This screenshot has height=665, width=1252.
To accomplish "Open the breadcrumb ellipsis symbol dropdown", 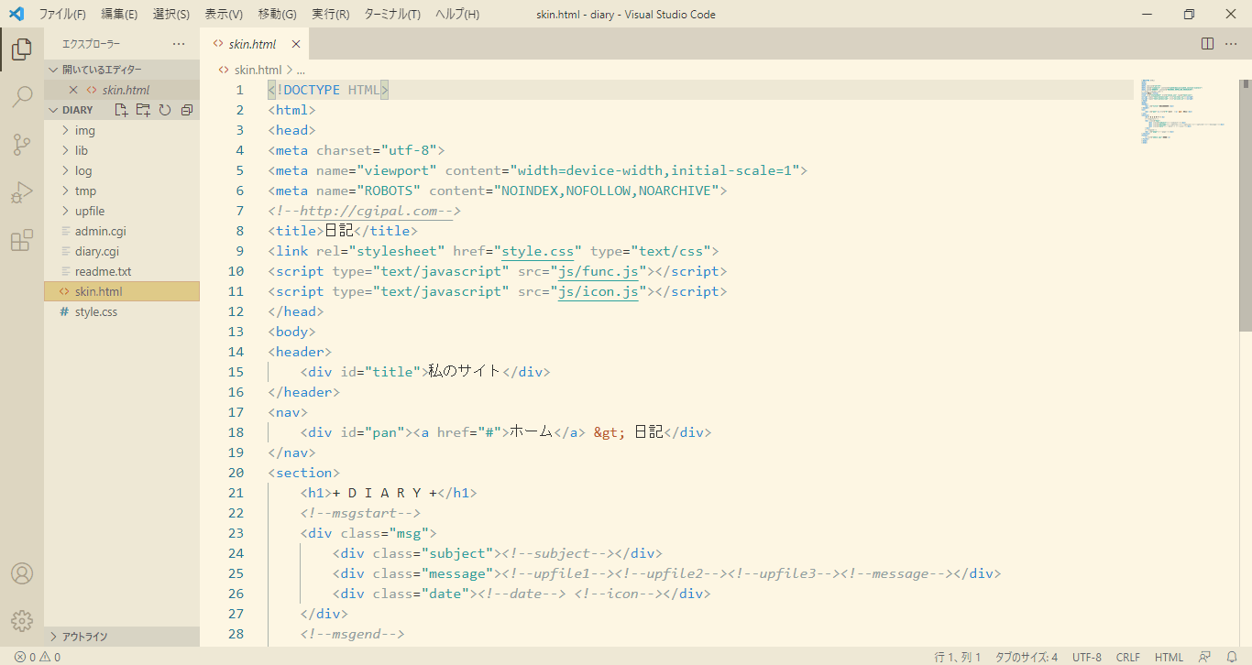I will [x=301, y=70].
